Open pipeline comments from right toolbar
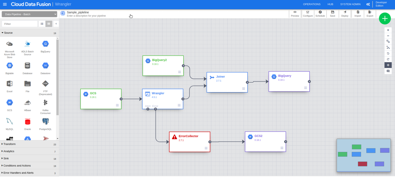395x178 pixels. coord(388,71)
